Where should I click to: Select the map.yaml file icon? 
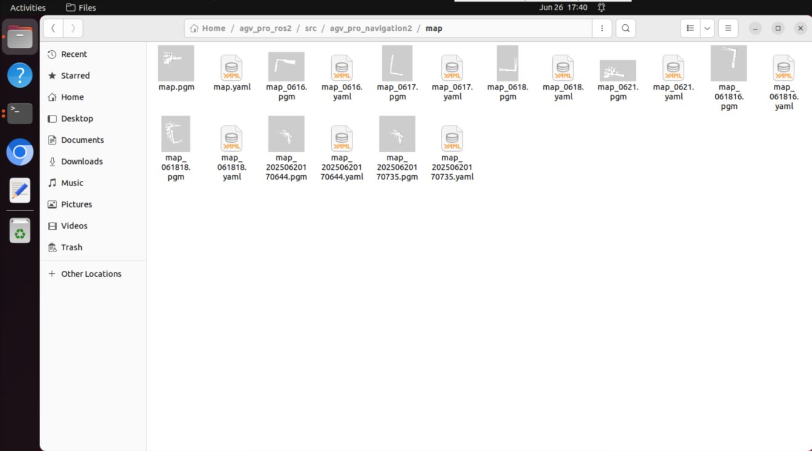point(232,68)
